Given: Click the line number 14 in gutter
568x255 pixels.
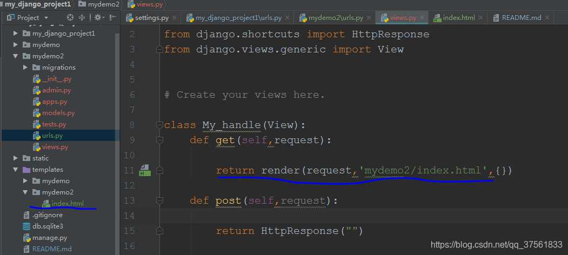Looking at the screenshot, I should [129, 216].
